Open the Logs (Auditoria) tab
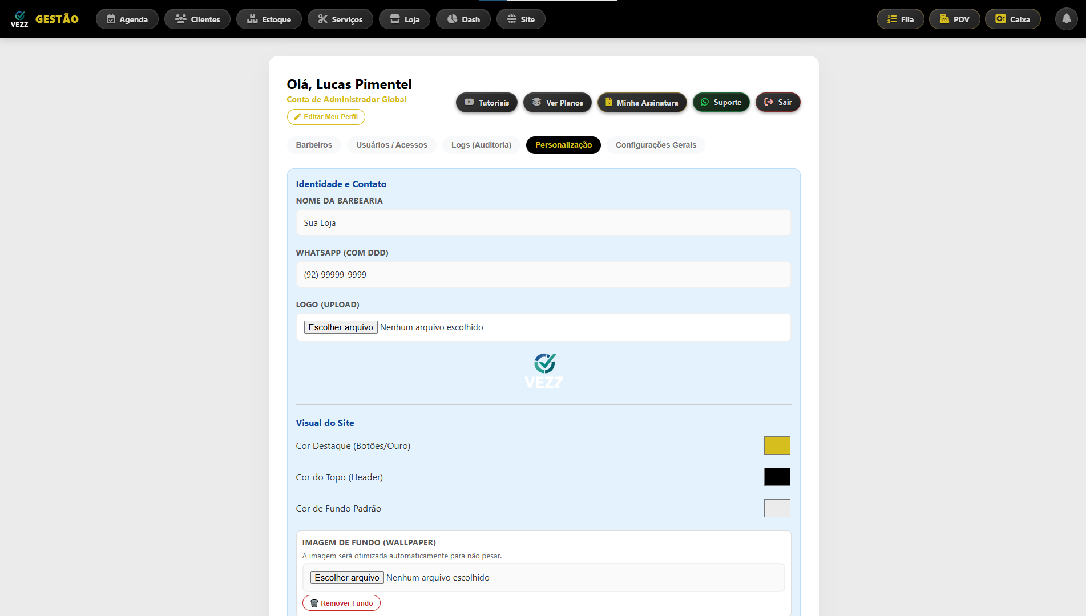Viewport: 1086px width, 616px height. 481,145
